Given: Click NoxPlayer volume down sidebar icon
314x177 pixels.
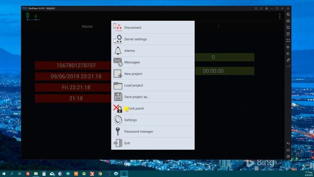Looking at the screenshot, I should click(288, 54).
